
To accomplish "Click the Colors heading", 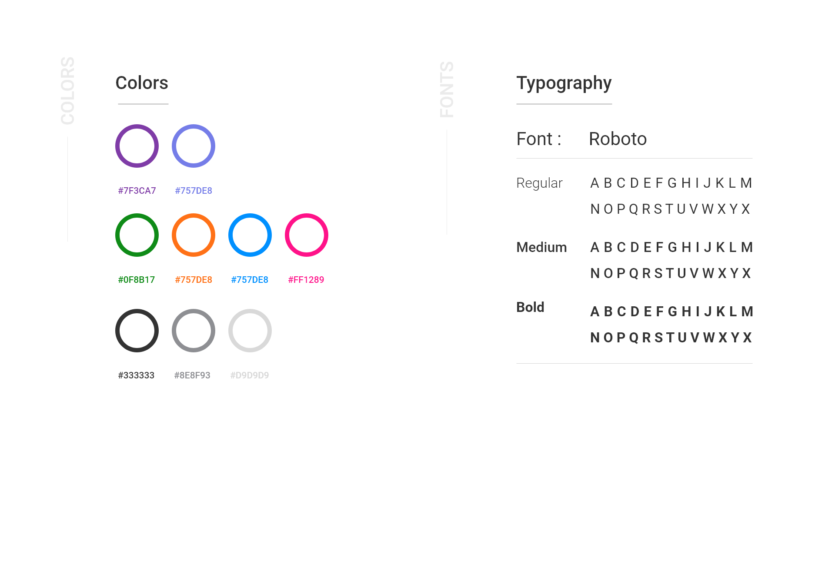I will tap(142, 83).
